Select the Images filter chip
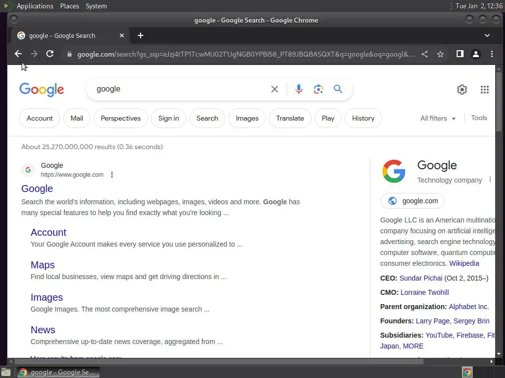This screenshot has height=378, width=505. pyautogui.click(x=247, y=118)
